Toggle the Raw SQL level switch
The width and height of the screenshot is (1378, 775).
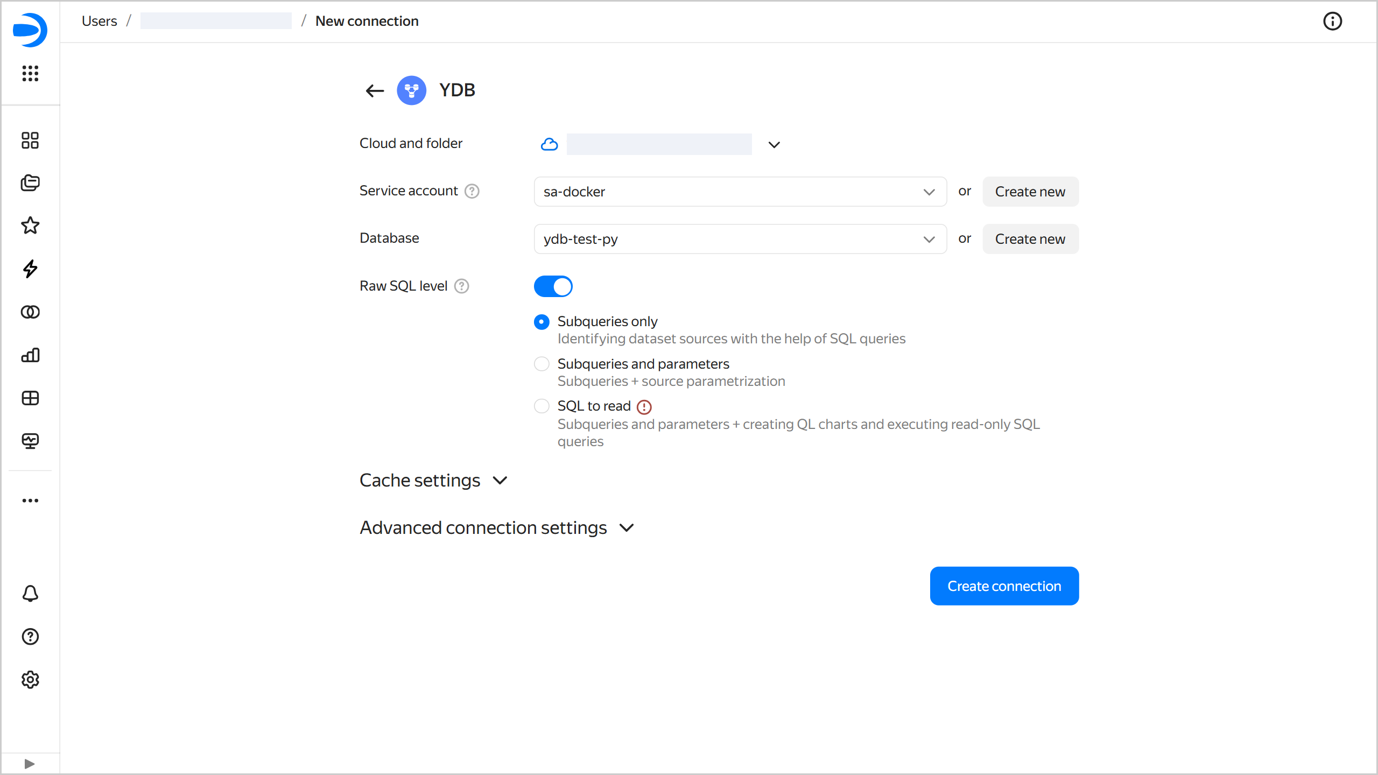[x=553, y=286]
